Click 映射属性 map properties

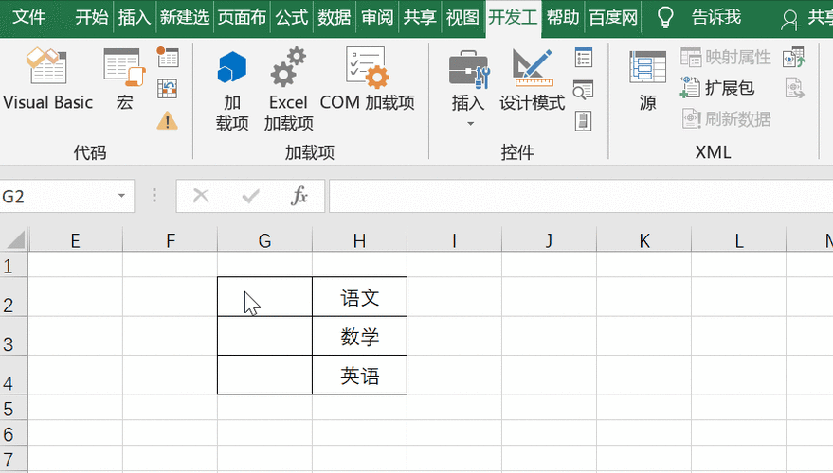[726, 57]
